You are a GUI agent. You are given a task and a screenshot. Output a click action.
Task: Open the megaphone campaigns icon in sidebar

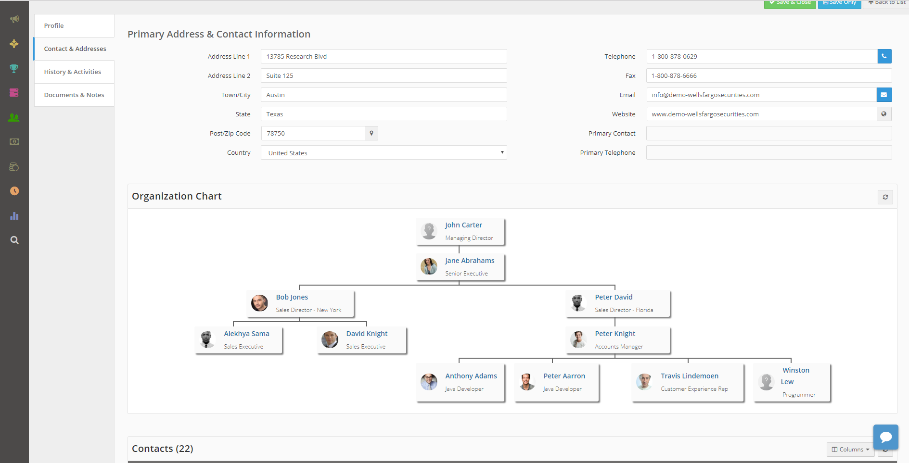(x=14, y=19)
